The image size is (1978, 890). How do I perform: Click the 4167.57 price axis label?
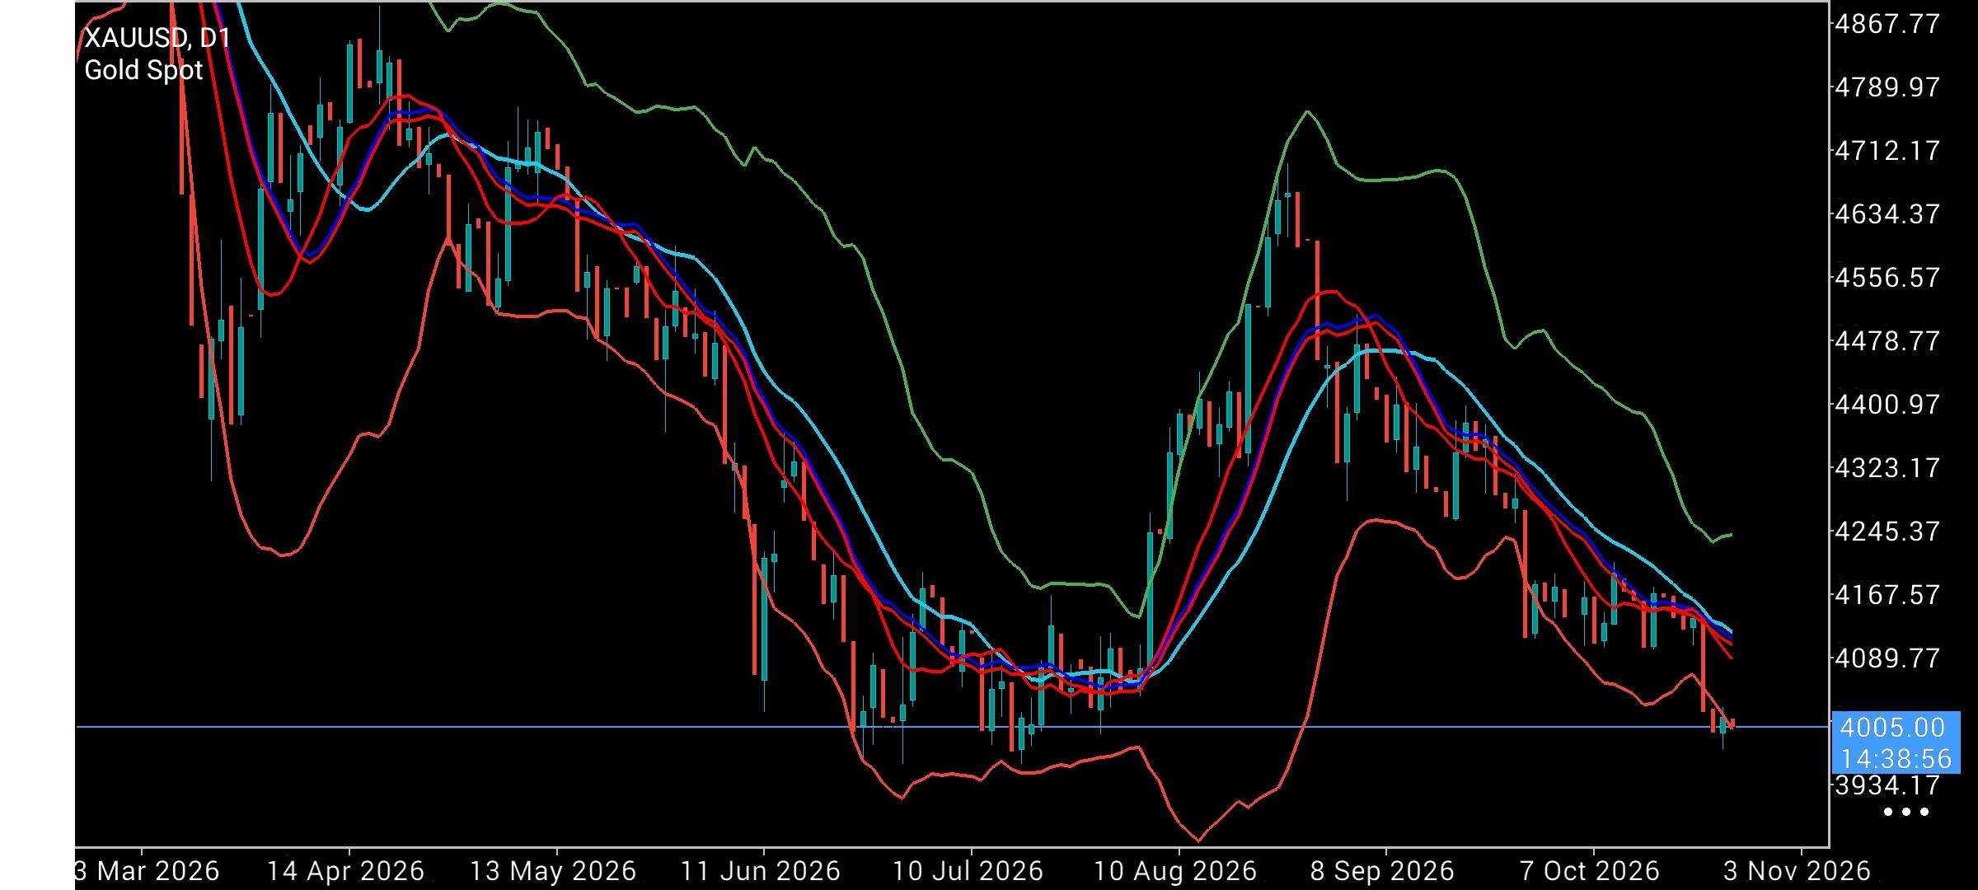[1887, 595]
